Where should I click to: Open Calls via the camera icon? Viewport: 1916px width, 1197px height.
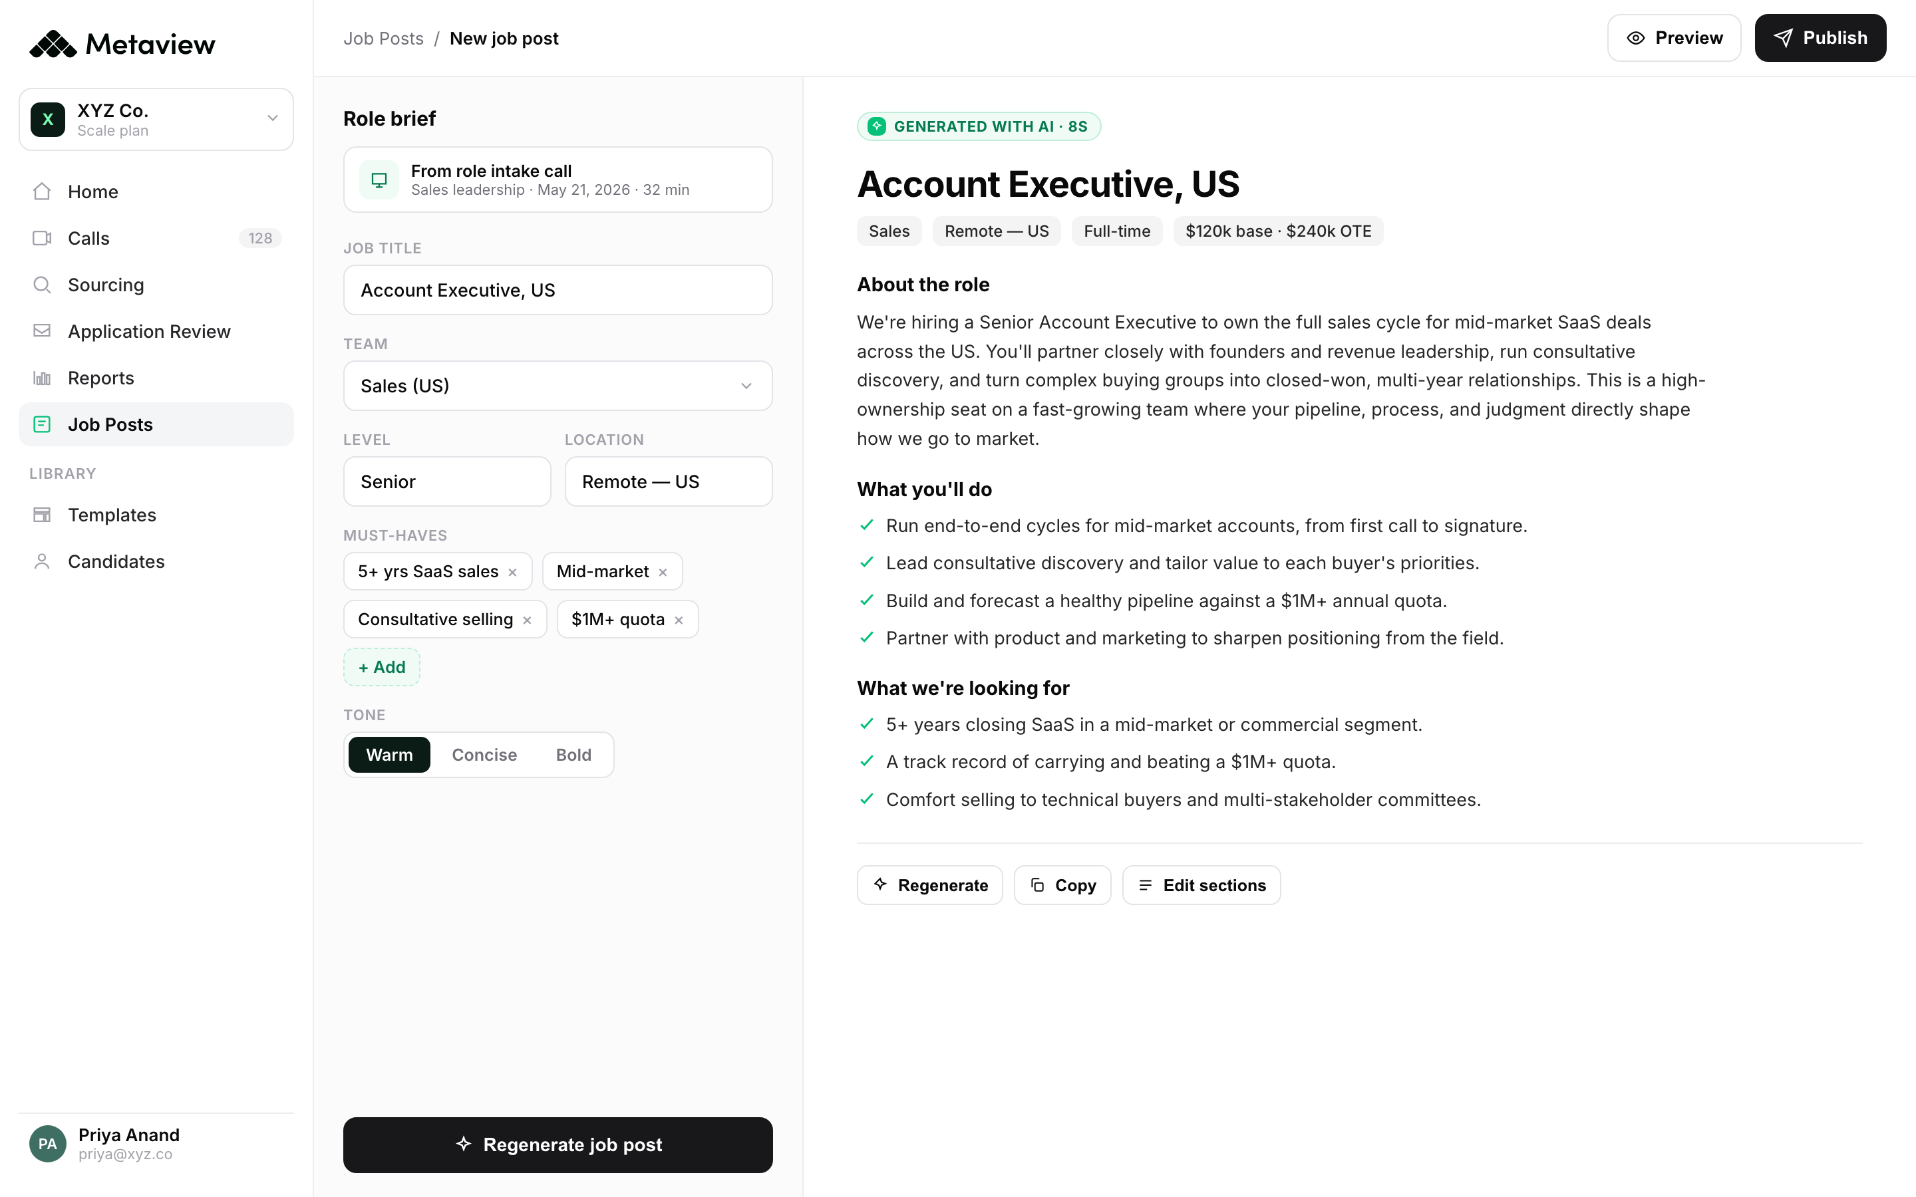click(42, 238)
